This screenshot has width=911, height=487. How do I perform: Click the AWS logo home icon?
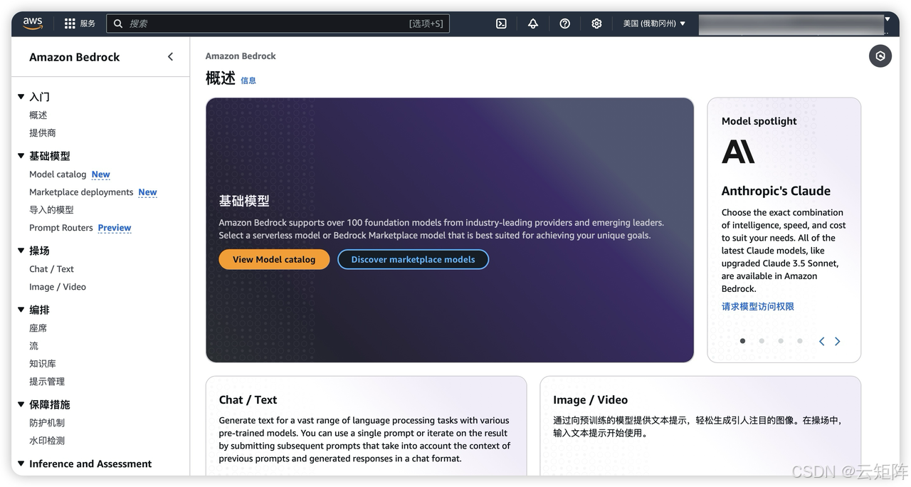33,23
